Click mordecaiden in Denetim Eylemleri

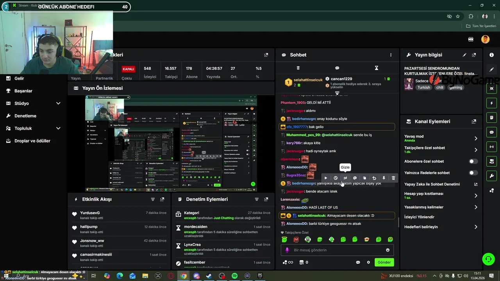click(196, 227)
